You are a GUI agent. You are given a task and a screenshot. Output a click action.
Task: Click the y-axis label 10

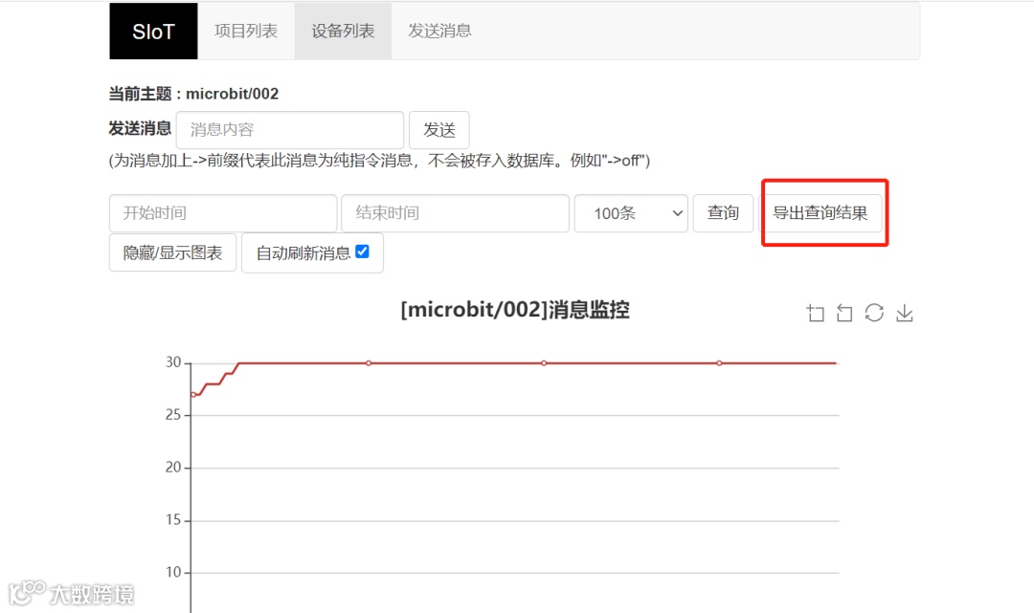coord(172,572)
